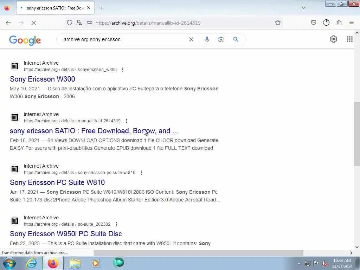Open the Sony Ericsson W300 result
This screenshot has height=270, width=360.
(x=43, y=79)
